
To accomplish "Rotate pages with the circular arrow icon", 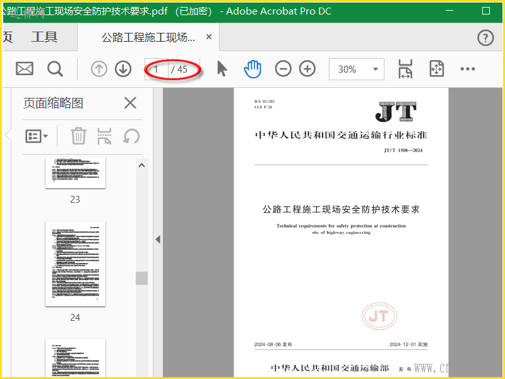I will point(131,136).
